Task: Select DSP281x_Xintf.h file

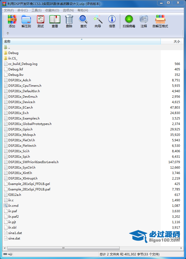Action: click(18, 173)
